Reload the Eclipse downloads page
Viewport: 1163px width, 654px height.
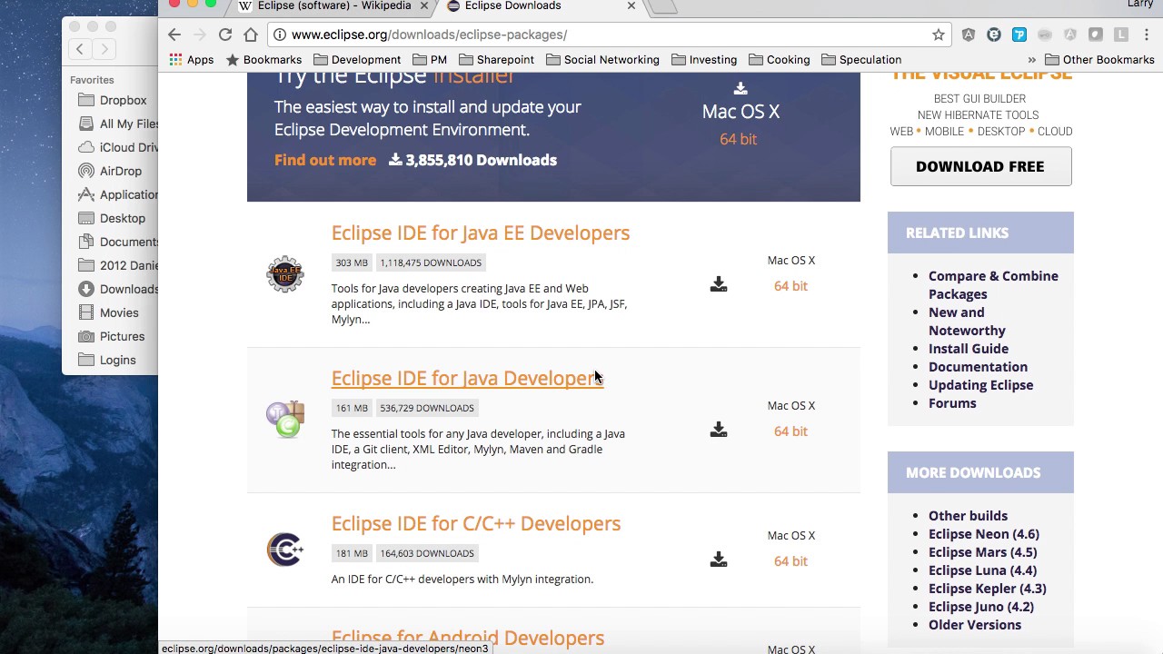(225, 35)
